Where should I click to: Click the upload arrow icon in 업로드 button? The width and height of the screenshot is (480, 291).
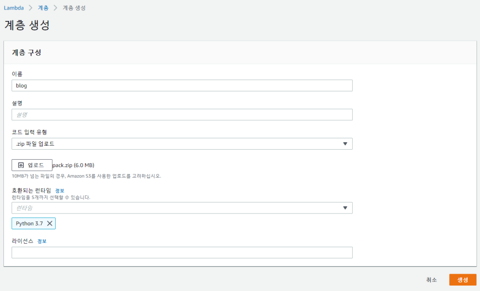21,166
